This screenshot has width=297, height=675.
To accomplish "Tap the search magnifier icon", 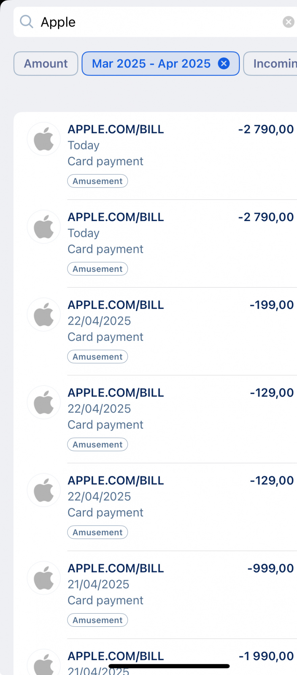I will tap(26, 22).
